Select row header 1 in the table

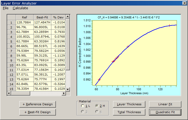pyautogui.click(x=11, y=23)
